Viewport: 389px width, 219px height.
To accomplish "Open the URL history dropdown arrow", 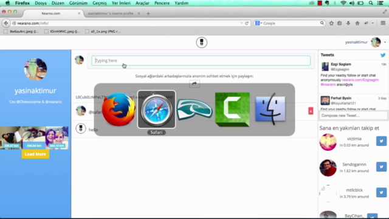I will [x=241, y=23].
